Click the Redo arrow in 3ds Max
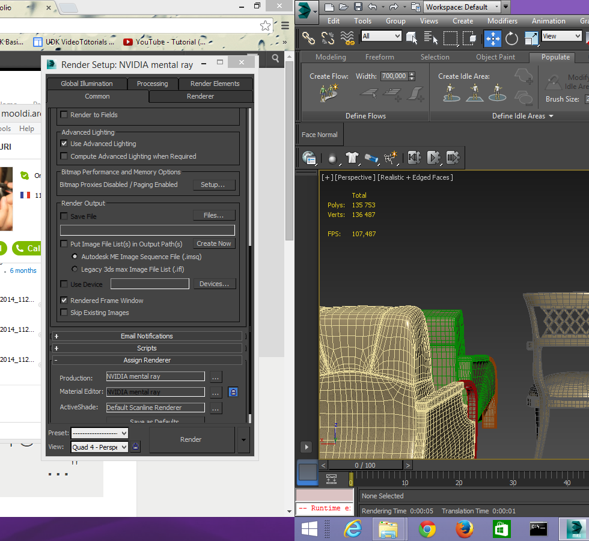The width and height of the screenshot is (589, 541). click(393, 7)
